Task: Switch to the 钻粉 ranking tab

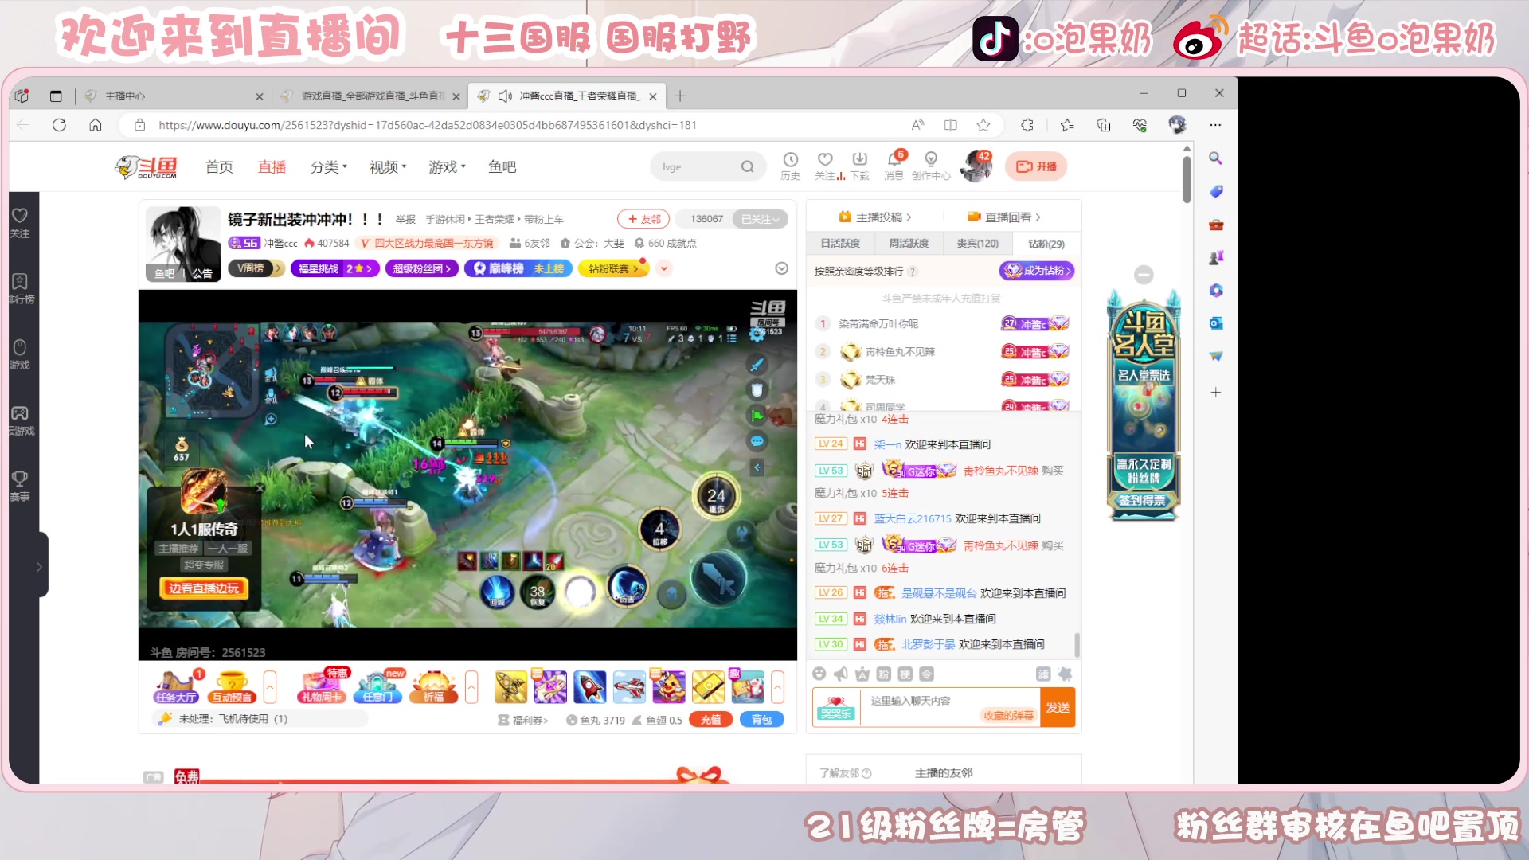Action: click(1045, 244)
